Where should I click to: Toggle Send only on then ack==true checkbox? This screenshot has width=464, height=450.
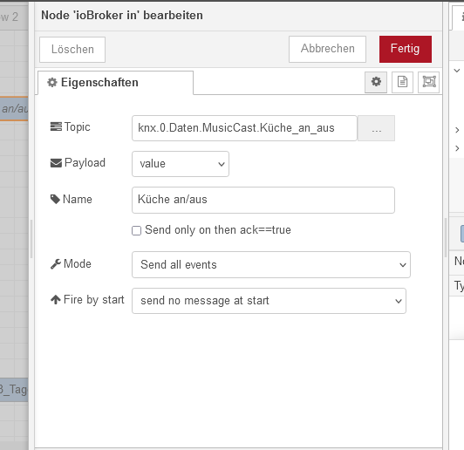136,230
